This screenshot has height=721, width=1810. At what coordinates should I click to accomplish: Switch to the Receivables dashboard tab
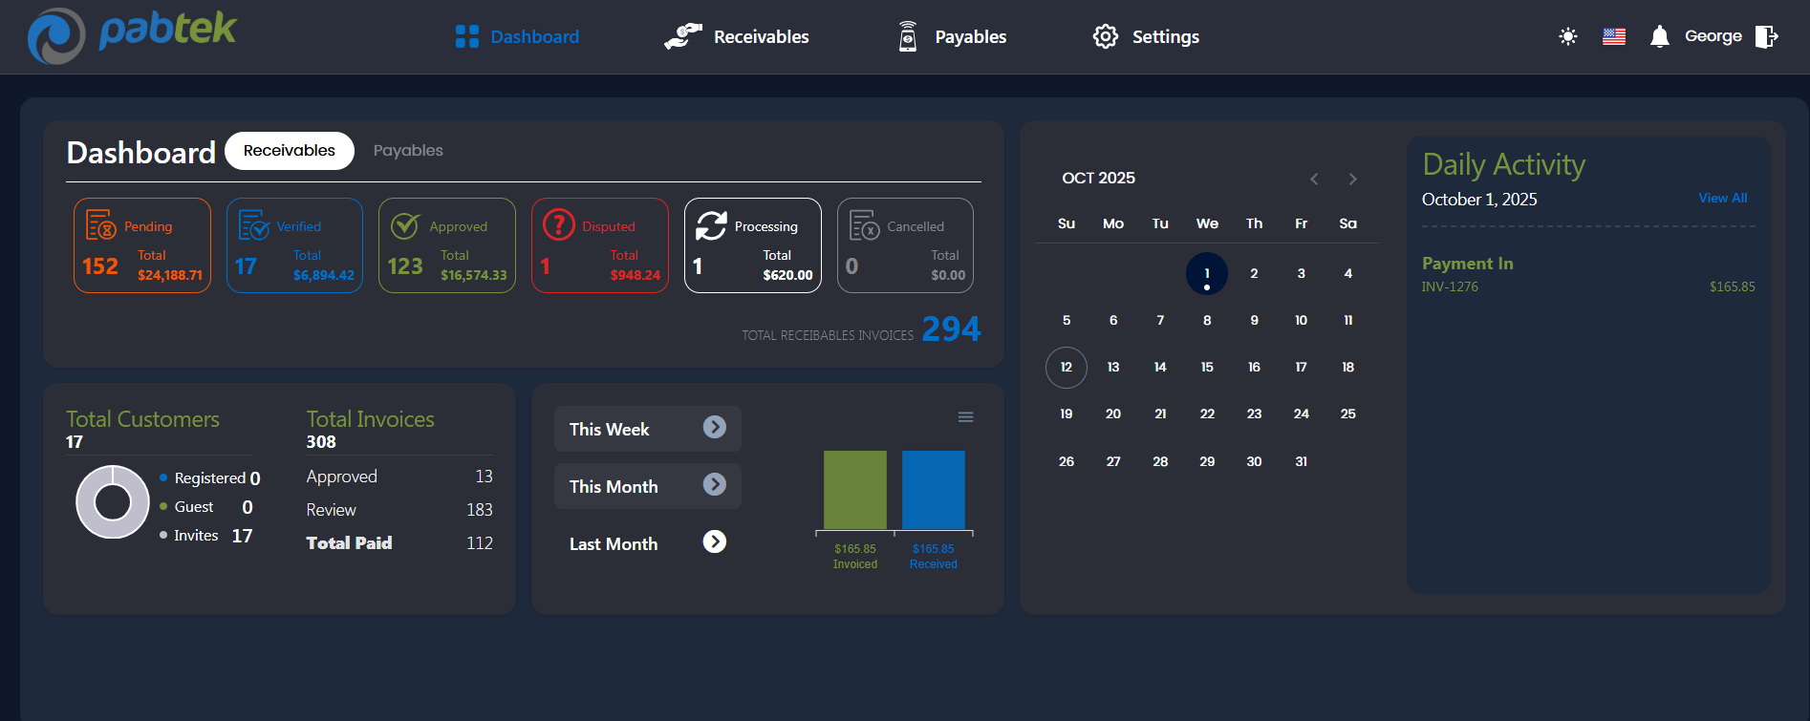pos(290,151)
